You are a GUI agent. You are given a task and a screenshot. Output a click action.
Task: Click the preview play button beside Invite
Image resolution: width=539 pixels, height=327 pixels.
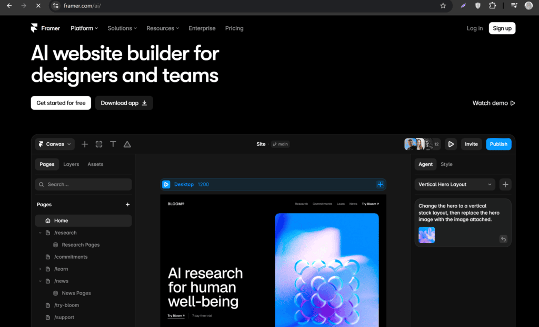click(451, 144)
